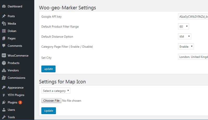208x120 pixels.
Task: Open the Select a category dropdown
Action: click(x=56, y=91)
